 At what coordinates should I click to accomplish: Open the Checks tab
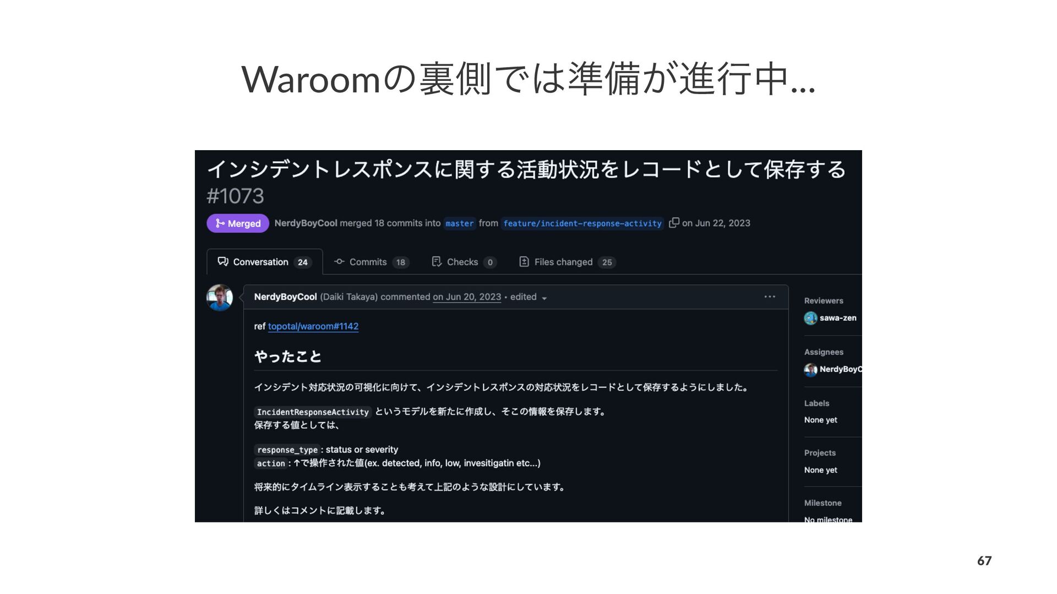(464, 262)
